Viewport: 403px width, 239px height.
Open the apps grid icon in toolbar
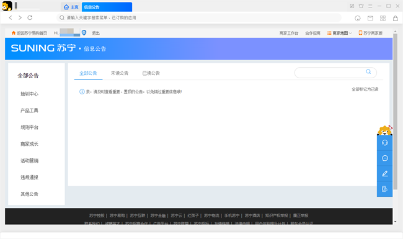pos(383,18)
